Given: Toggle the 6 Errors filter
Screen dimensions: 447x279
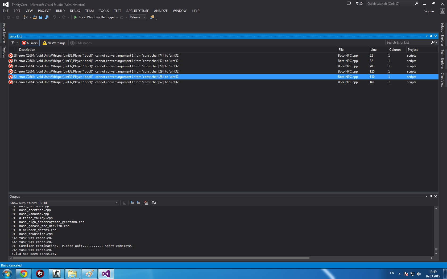Looking at the screenshot, I should pos(30,43).
